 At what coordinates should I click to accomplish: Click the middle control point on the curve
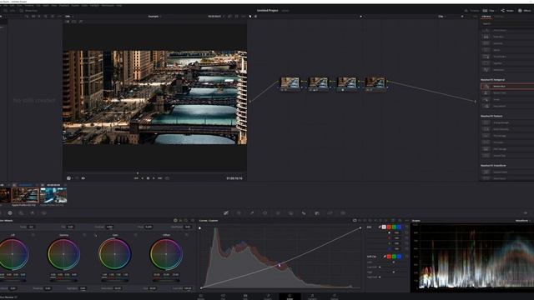[x=280, y=265]
